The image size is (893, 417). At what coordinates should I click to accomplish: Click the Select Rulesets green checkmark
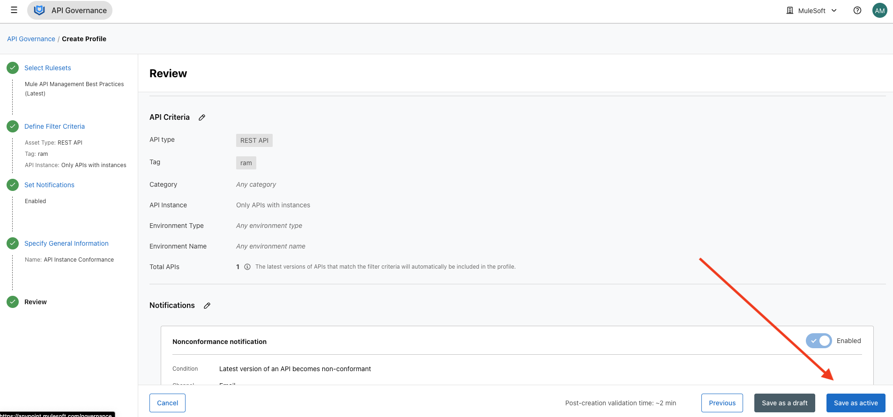[x=13, y=68]
